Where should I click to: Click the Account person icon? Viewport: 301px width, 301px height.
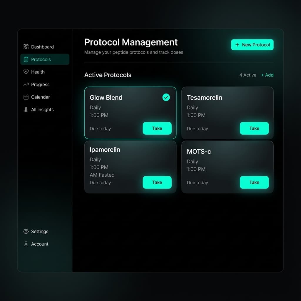[26, 244]
